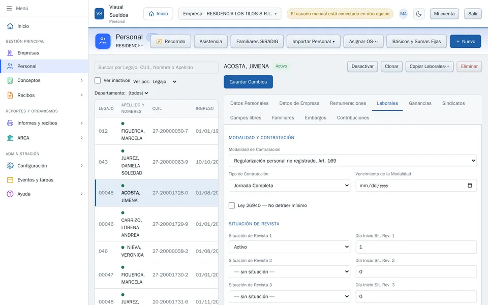Open the date picker calendar icon for Vencimiento
488x305 pixels.
[470, 186]
